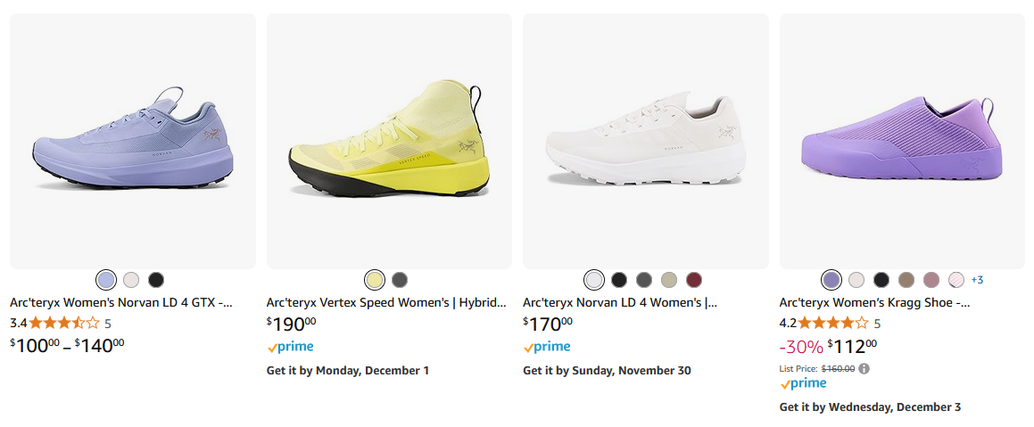Expand the +3 more colors for Kragg Shoe

coord(977,280)
